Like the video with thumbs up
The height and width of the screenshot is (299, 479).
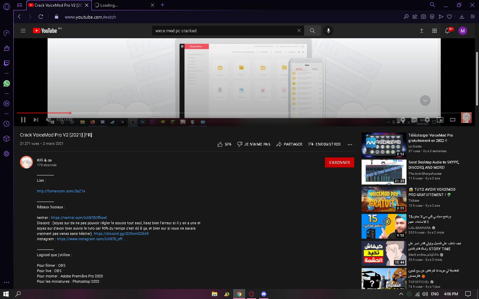(x=220, y=145)
